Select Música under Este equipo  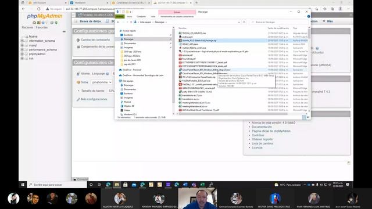click(127, 102)
